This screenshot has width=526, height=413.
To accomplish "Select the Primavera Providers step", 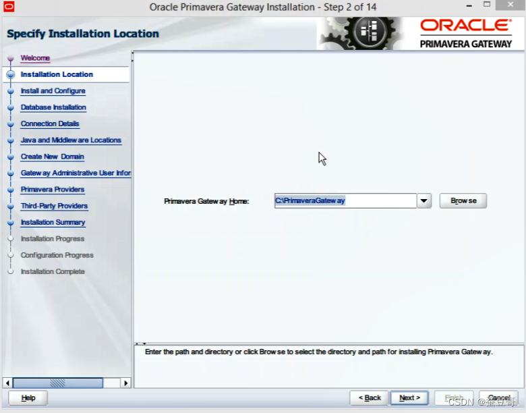I will point(53,190).
